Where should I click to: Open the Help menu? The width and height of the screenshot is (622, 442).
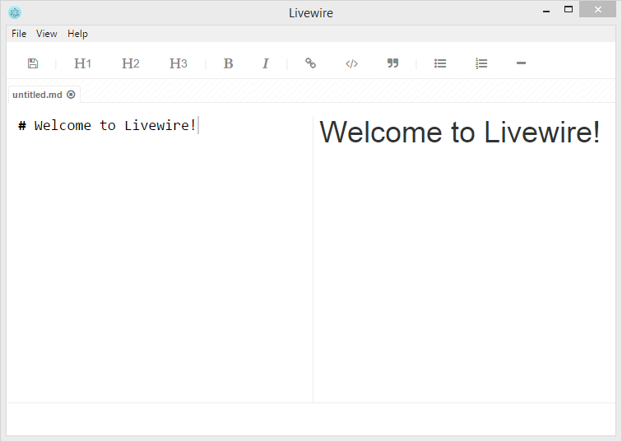[77, 34]
